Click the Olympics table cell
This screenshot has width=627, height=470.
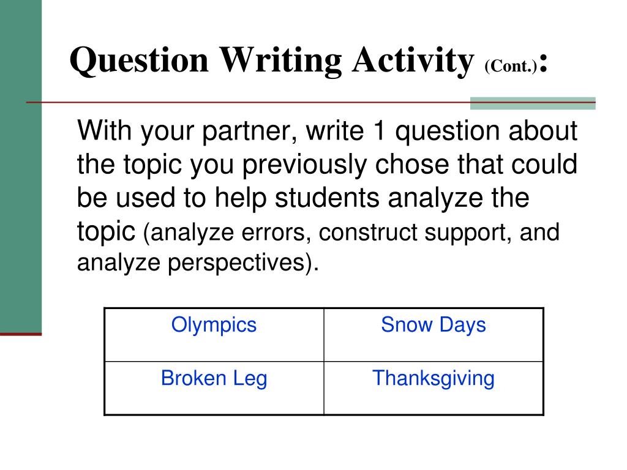coord(214,335)
